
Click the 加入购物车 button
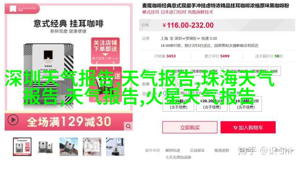pyautogui.click(x=248, y=127)
